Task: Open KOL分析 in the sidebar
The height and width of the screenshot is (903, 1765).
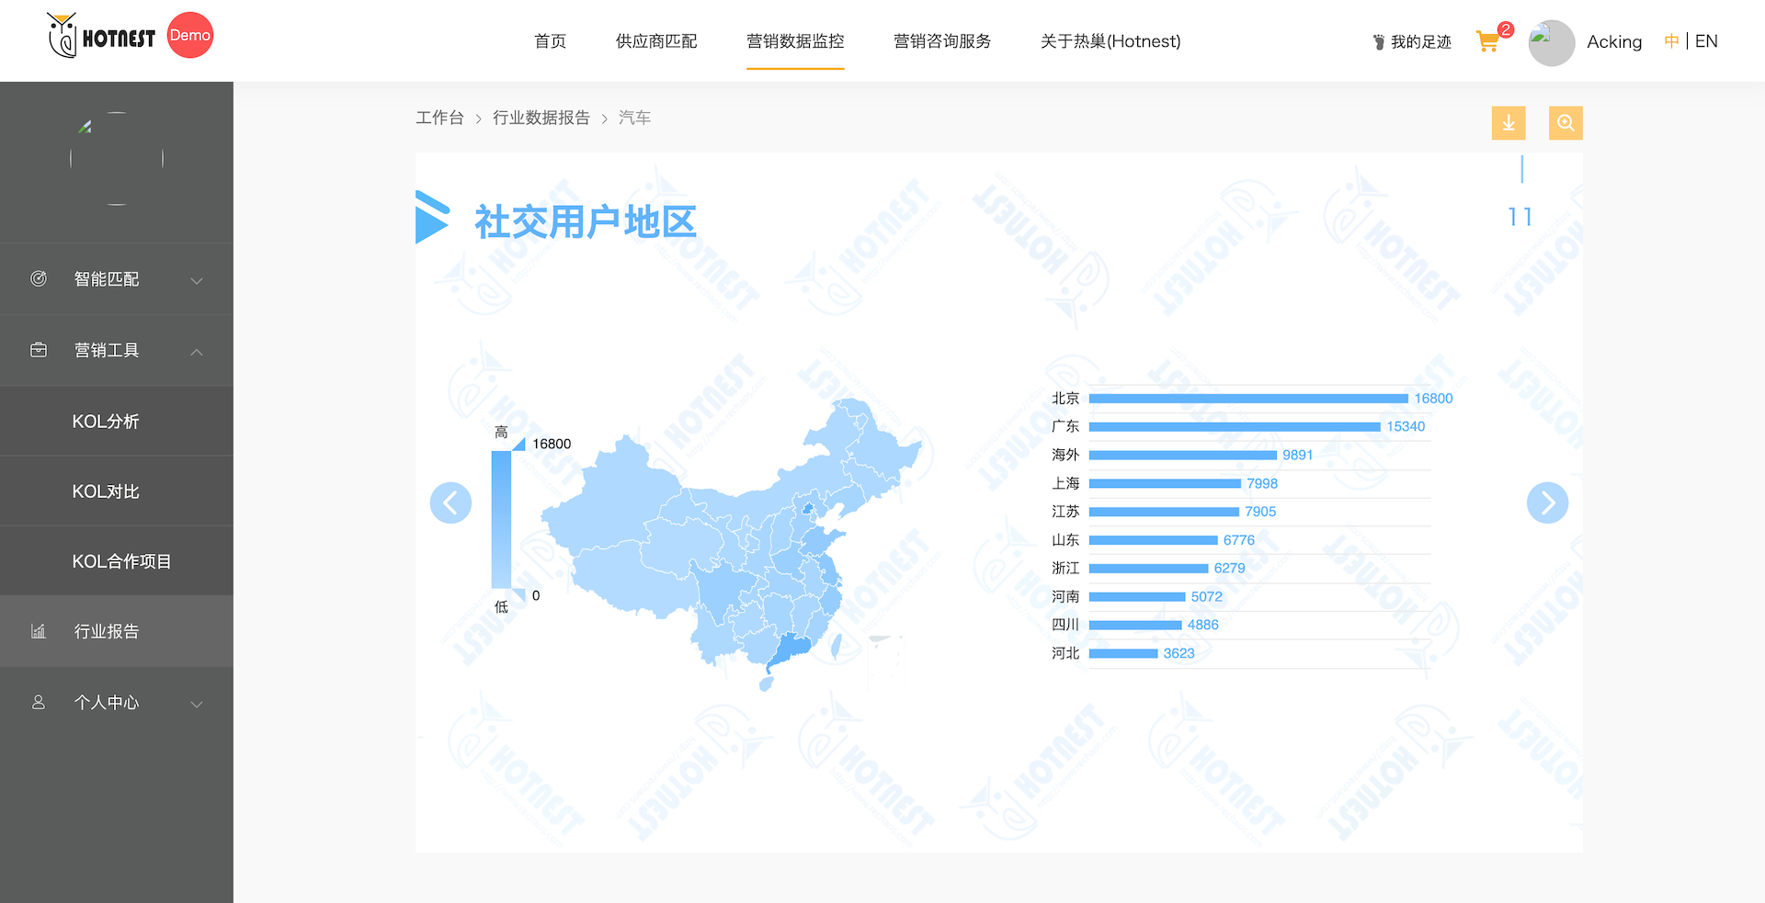Action: [x=106, y=422]
